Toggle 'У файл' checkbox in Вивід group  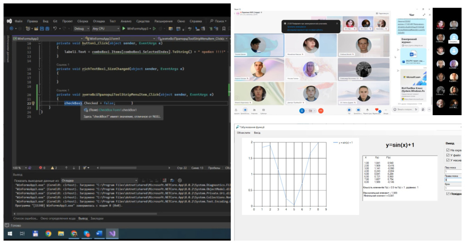pos(448,155)
